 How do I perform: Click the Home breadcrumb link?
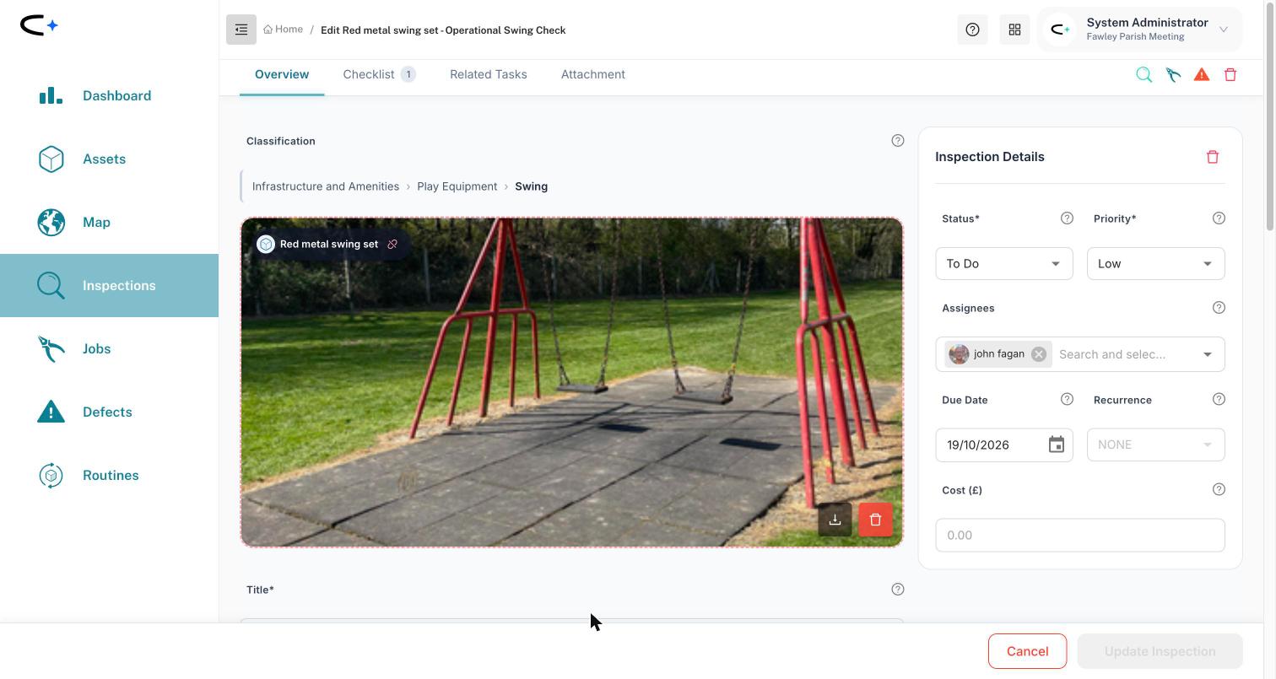[x=283, y=30]
